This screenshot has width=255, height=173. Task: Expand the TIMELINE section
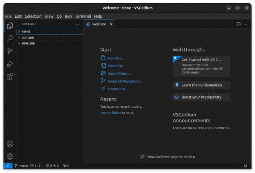[x=50, y=44]
